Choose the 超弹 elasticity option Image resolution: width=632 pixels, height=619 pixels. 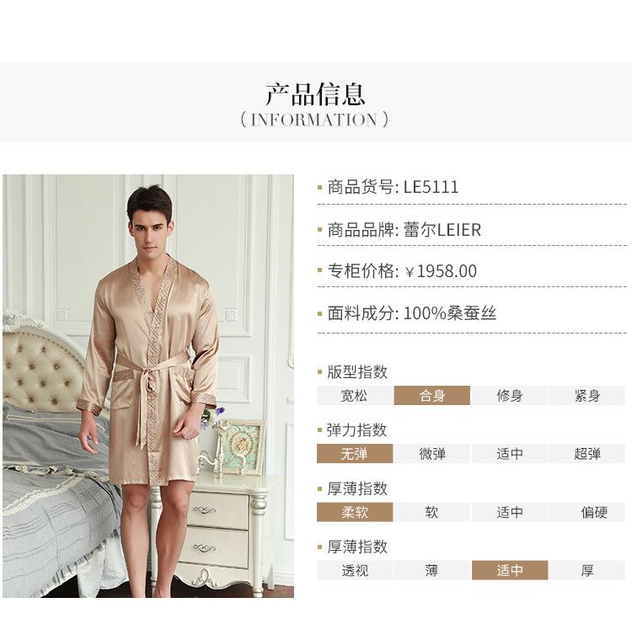point(587,453)
